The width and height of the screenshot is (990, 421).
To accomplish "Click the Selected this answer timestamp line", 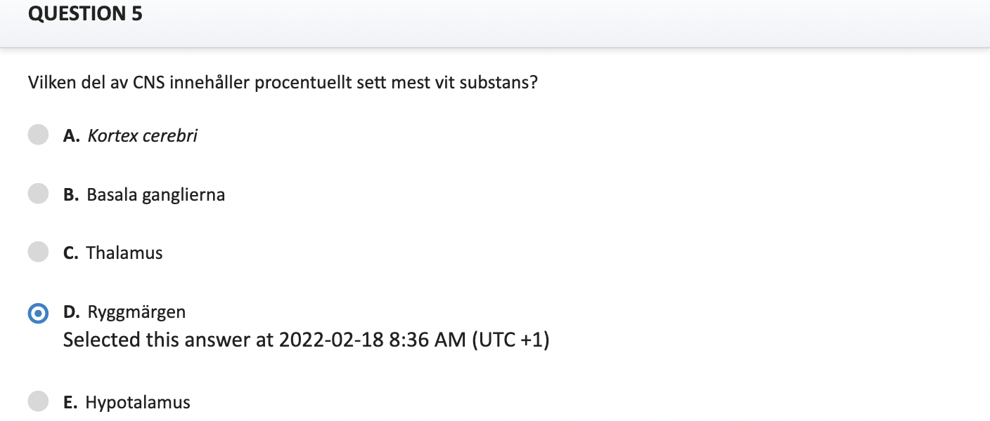I will 306,340.
